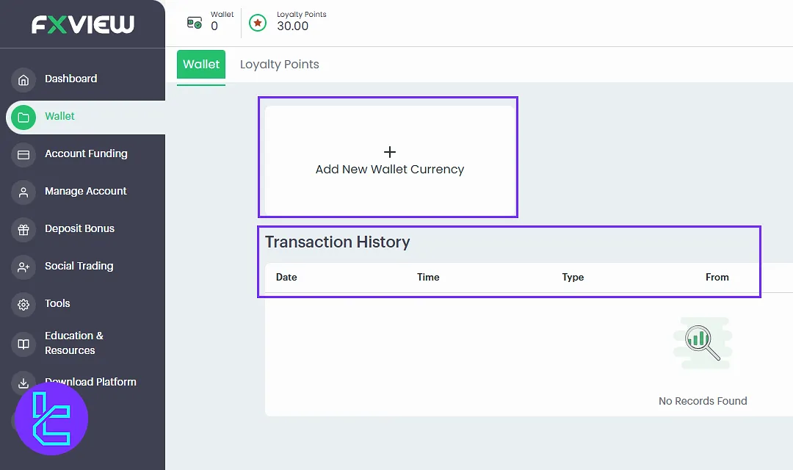Screen dimensions: 793x470
Task: Open Education & Resources
Action: (74, 343)
